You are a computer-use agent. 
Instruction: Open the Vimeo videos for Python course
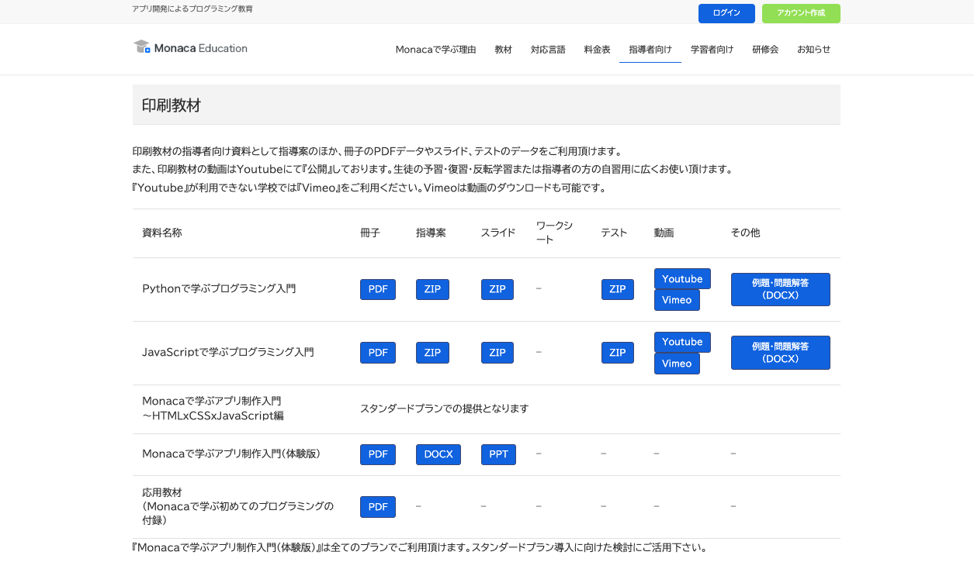click(676, 300)
